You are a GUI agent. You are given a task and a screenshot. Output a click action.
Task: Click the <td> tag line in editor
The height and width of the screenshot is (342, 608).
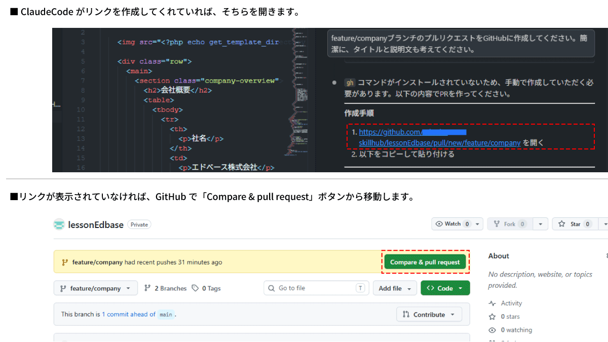click(x=178, y=158)
